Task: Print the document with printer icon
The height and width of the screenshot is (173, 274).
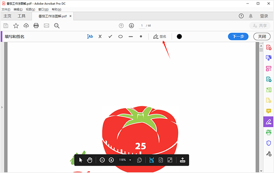Action: pos(36,26)
